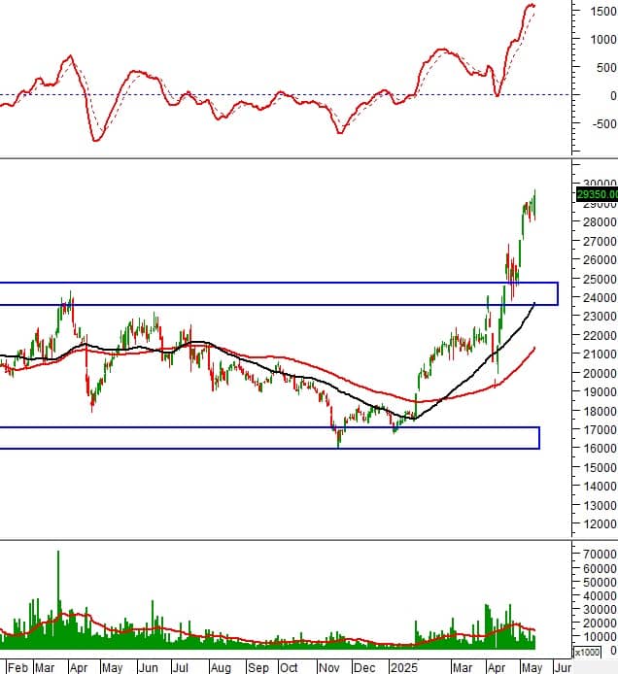This screenshot has width=618, height=674.
Task: Select the 70000 volume axis label
Action: coord(600,555)
